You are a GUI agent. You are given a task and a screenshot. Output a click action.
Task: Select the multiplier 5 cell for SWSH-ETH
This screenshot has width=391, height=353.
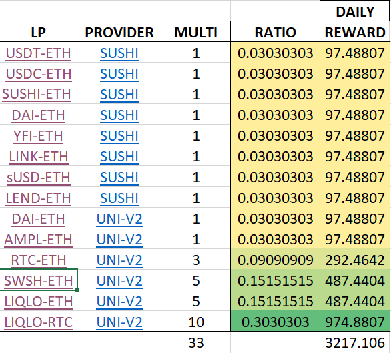click(196, 280)
